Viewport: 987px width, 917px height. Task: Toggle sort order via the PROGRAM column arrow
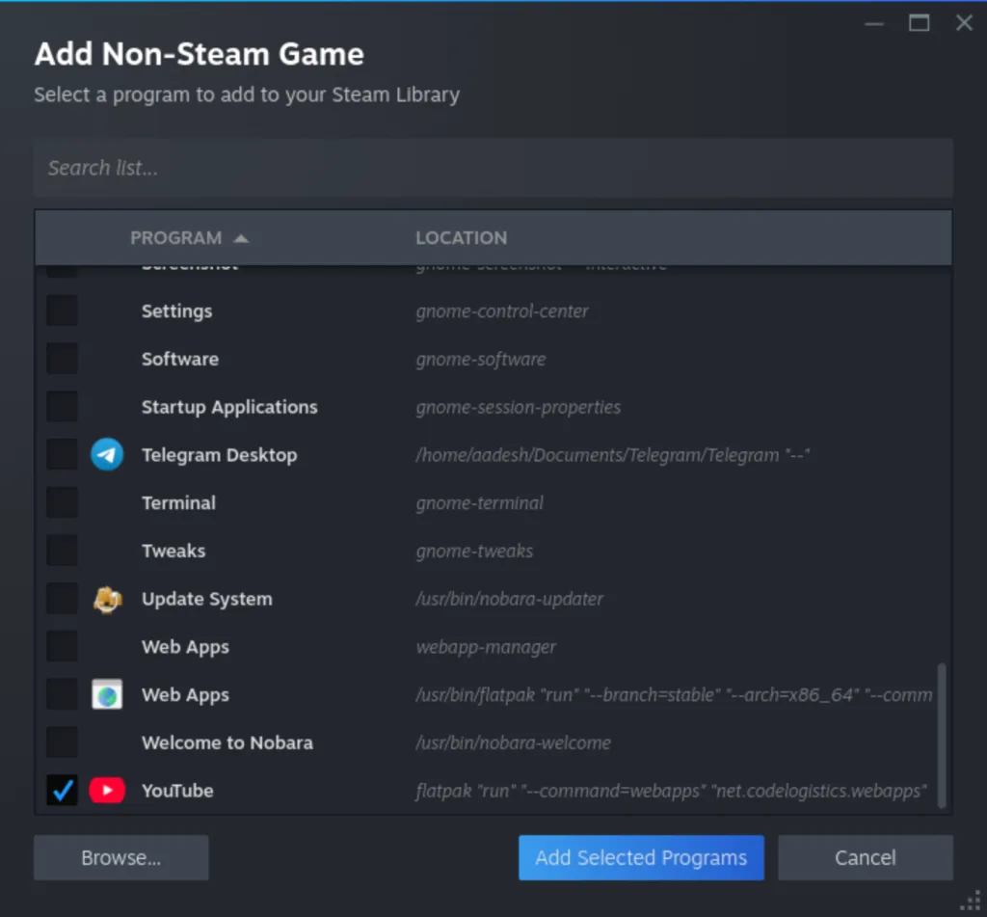tap(241, 238)
